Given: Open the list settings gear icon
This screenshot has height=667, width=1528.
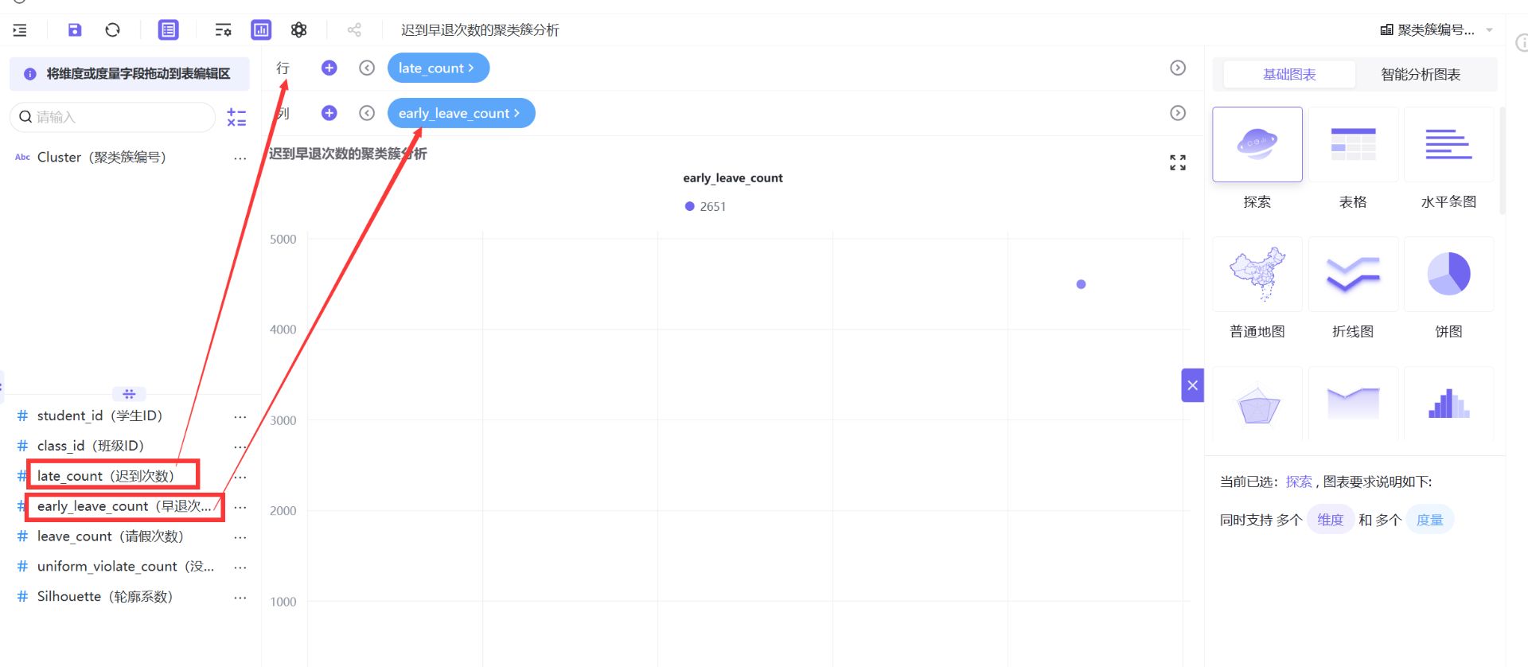Looking at the screenshot, I should 223,30.
